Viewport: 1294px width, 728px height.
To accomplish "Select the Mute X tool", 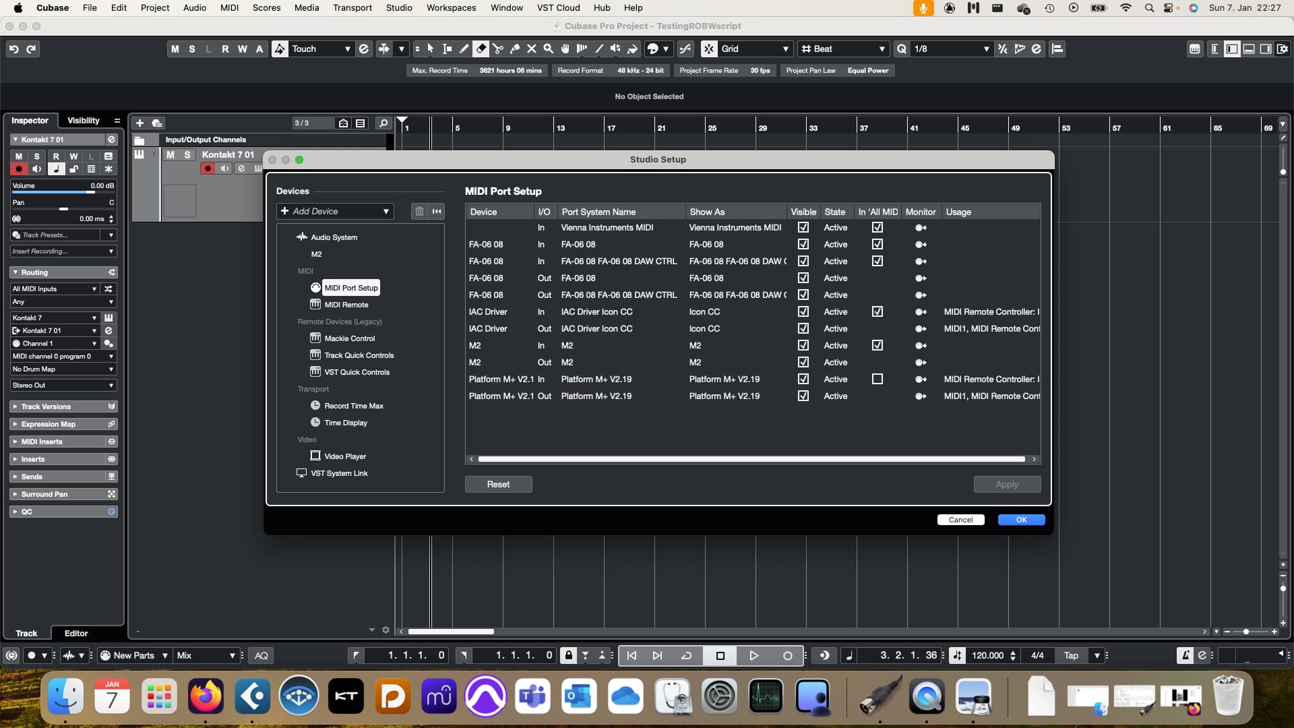I will click(532, 49).
